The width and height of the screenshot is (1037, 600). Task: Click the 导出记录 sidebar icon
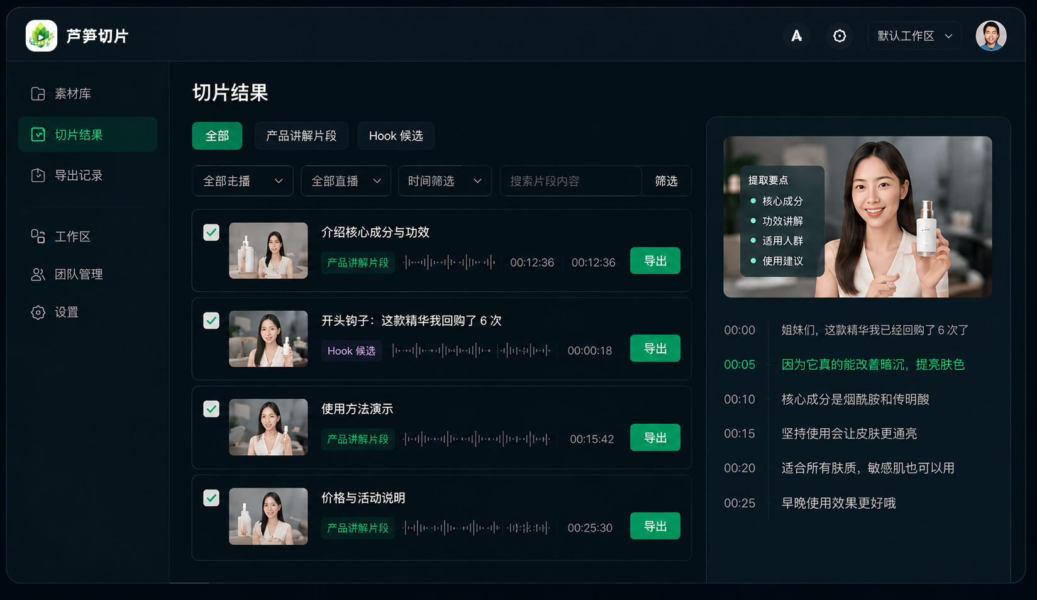click(38, 175)
